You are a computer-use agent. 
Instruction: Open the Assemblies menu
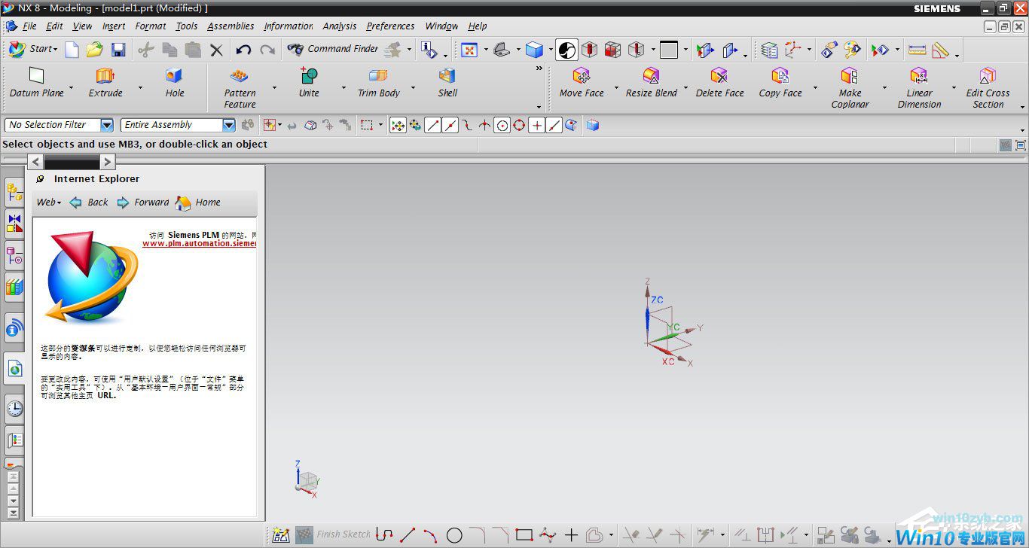tap(231, 26)
